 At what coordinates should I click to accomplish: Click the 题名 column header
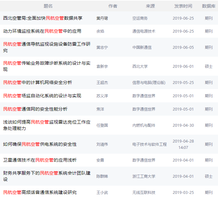tap(48, 6)
